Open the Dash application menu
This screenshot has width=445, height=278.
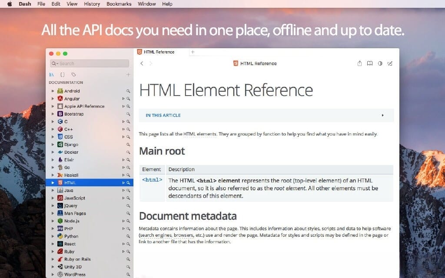[x=25, y=4]
